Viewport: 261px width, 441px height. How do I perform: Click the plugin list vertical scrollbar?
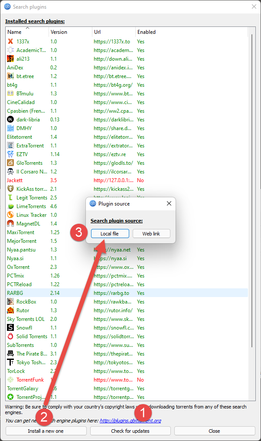click(x=252, y=191)
